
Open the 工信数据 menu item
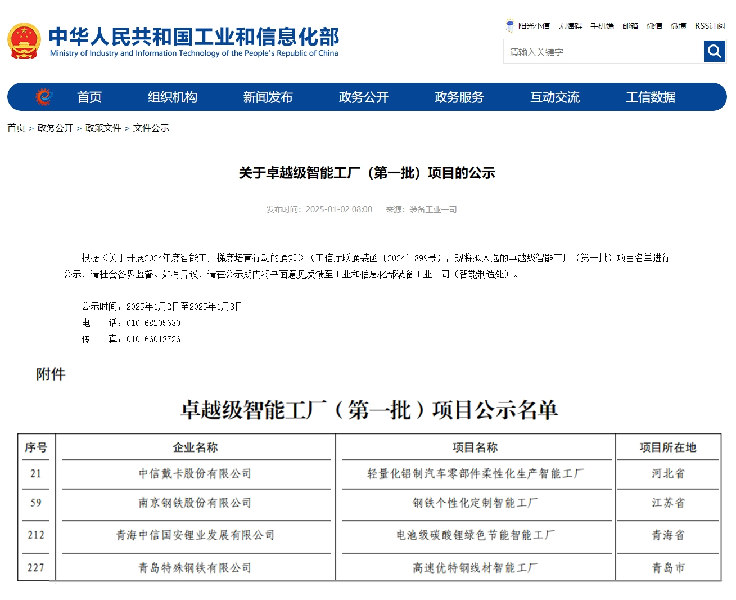(650, 97)
